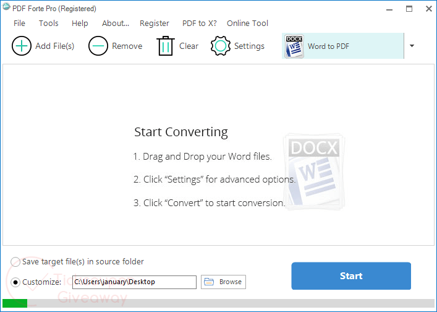The height and width of the screenshot is (312, 437).
Task: Click the Clear trash can icon
Action: (166, 46)
